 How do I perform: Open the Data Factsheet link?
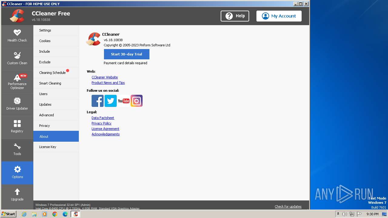(103, 118)
